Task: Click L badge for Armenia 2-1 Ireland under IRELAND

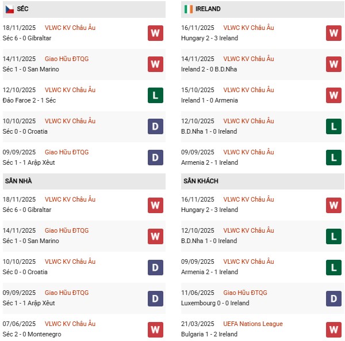Action: point(333,157)
